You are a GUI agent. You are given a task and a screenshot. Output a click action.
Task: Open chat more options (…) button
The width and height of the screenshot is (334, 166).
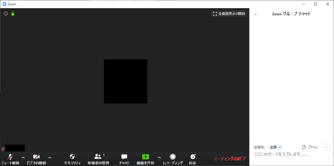pyautogui.click(x=327, y=147)
